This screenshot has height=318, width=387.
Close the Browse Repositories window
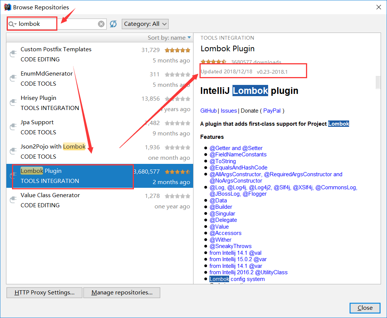(x=379, y=7)
